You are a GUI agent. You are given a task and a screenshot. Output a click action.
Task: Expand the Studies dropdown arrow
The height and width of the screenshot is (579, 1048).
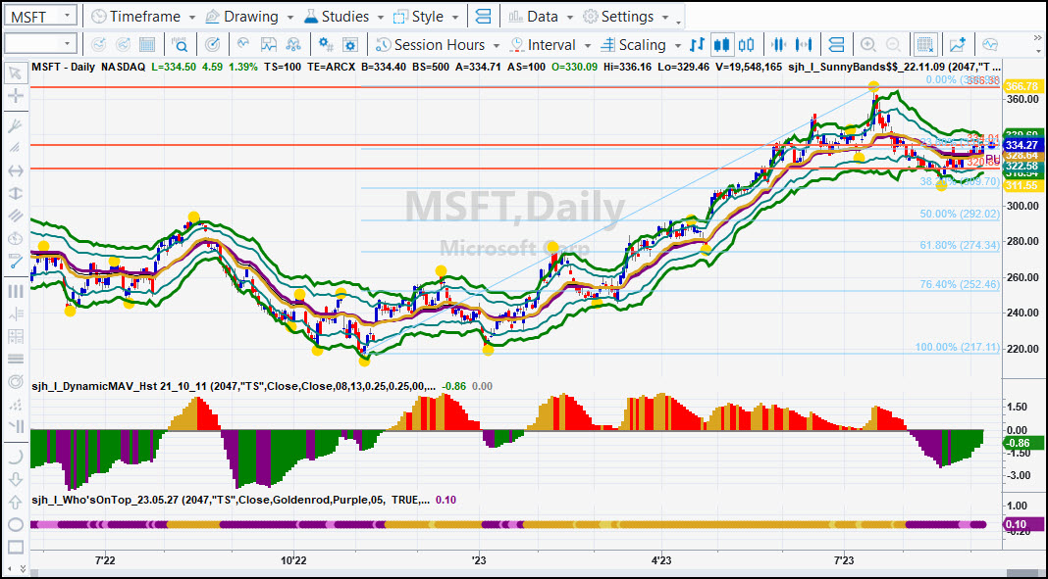click(381, 18)
